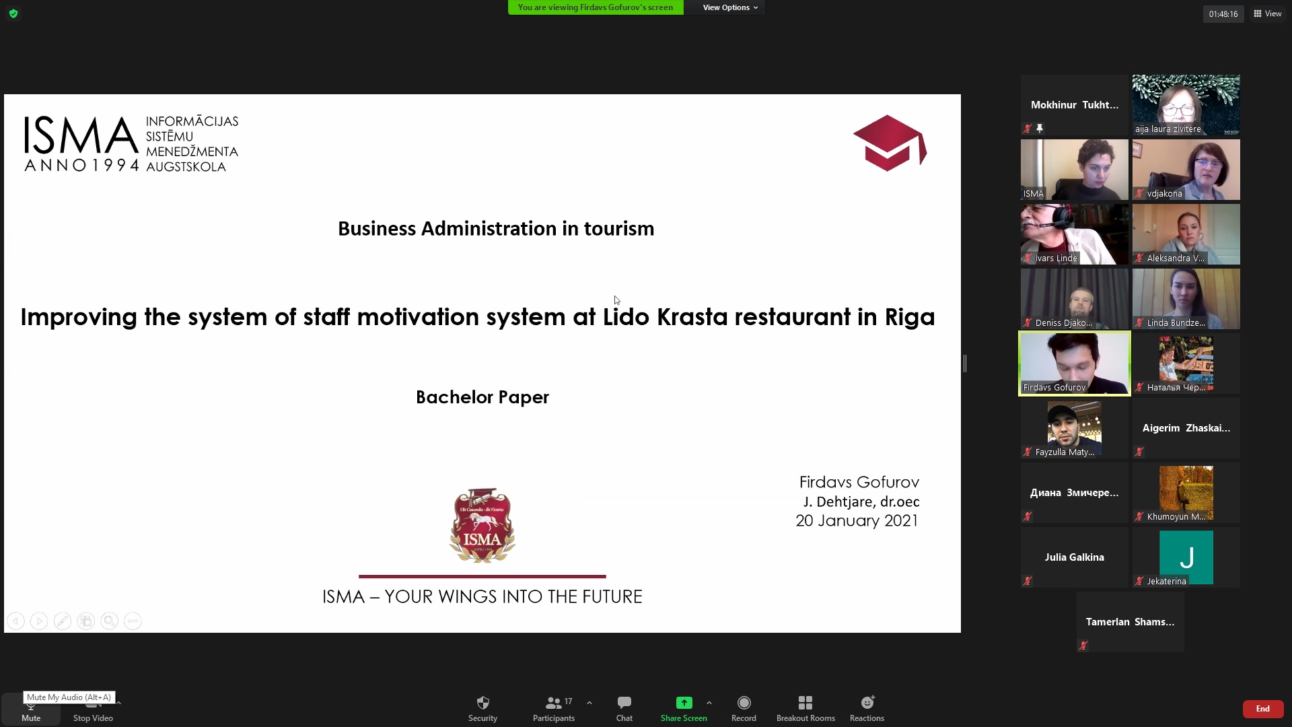Viewport: 1292px width, 727px height.
Task: Click muted mic icon on Julia Galkina tile
Action: click(x=1028, y=581)
